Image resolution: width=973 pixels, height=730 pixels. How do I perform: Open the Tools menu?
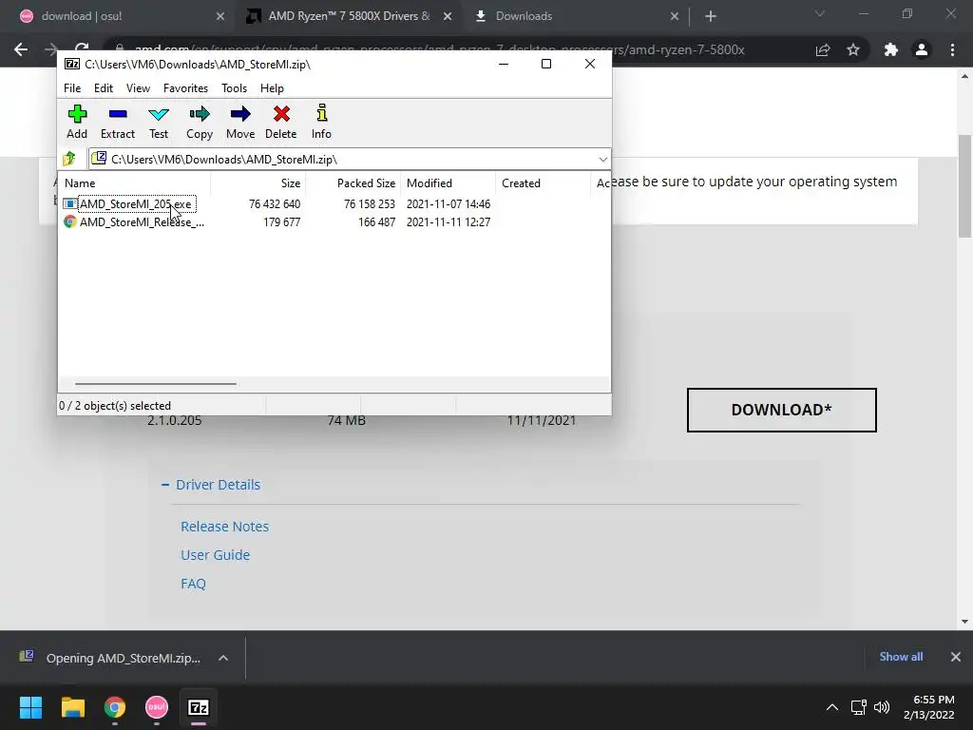234,88
